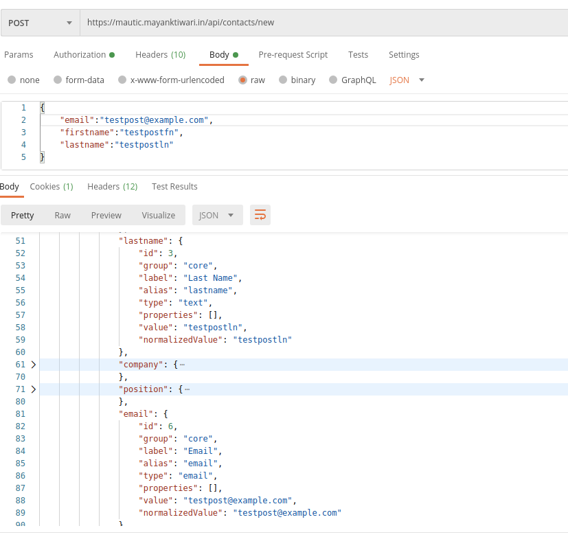This screenshot has width=568, height=537.
Task: Open the POST method dropdown
Action: tap(41, 23)
